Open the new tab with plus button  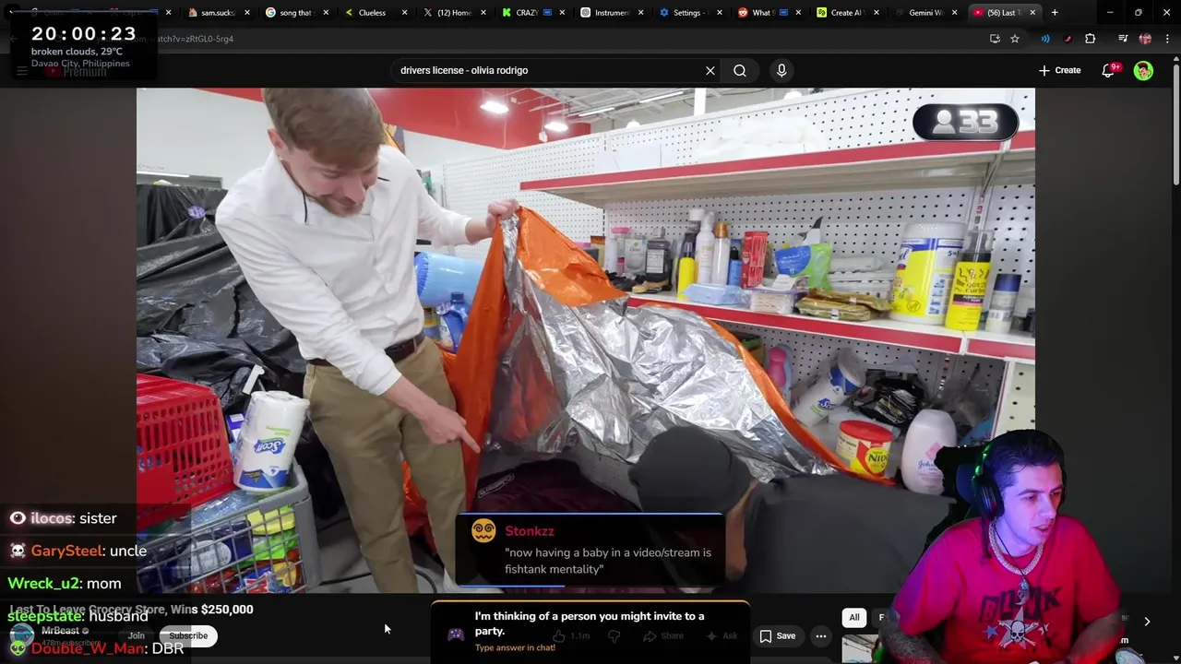[x=1055, y=12]
